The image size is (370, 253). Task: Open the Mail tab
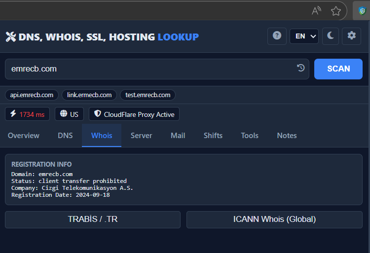178,135
